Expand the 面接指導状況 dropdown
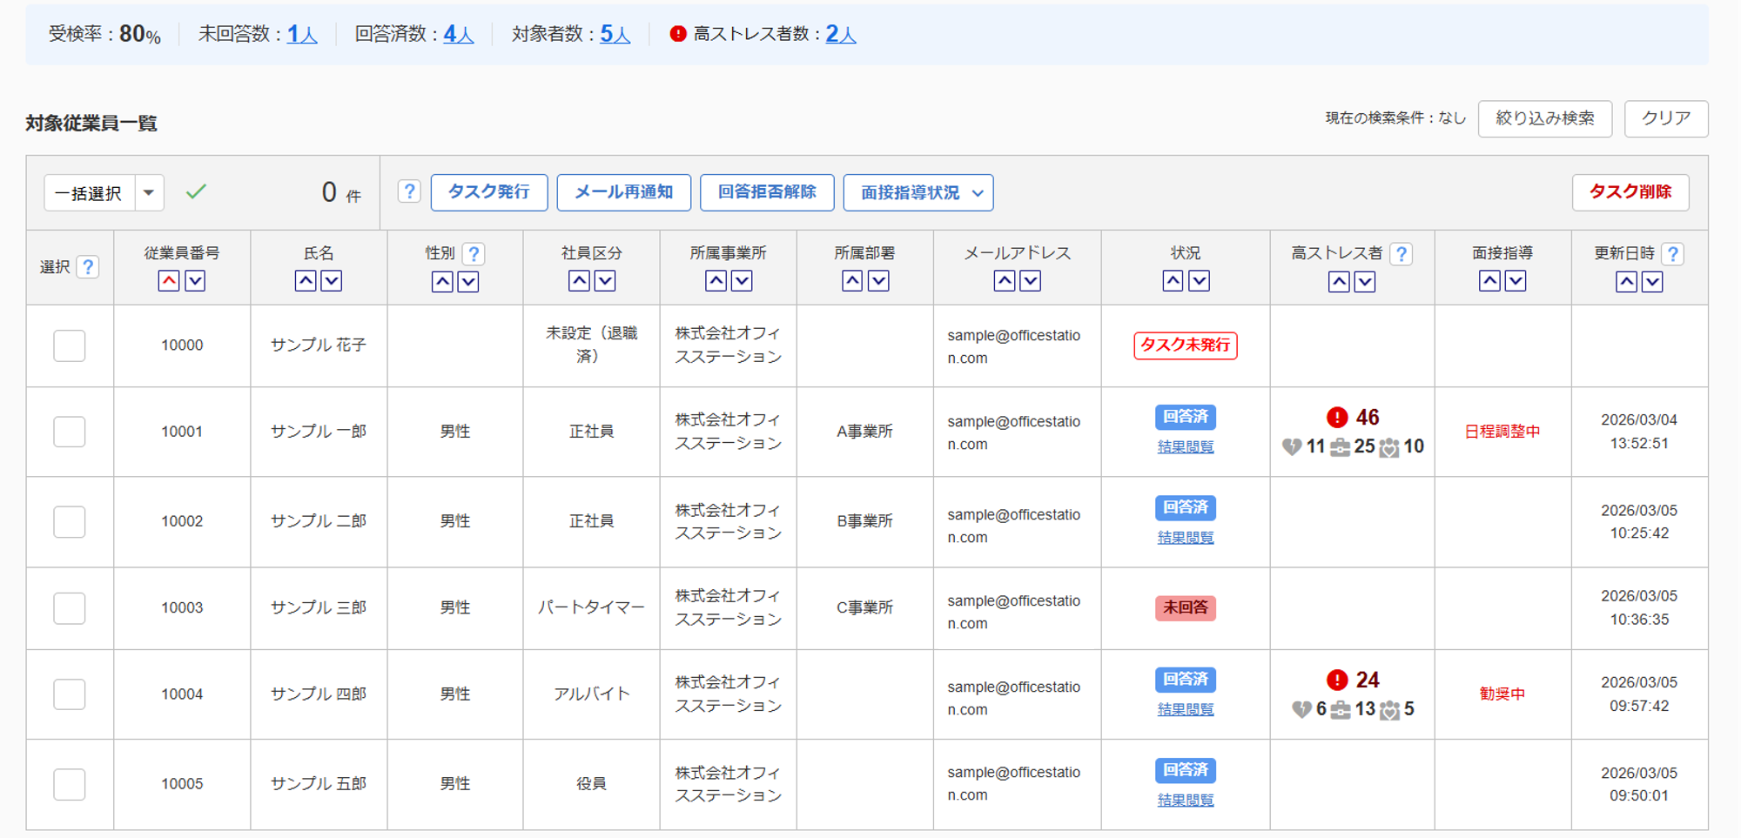The image size is (1741, 838). click(x=918, y=192)
